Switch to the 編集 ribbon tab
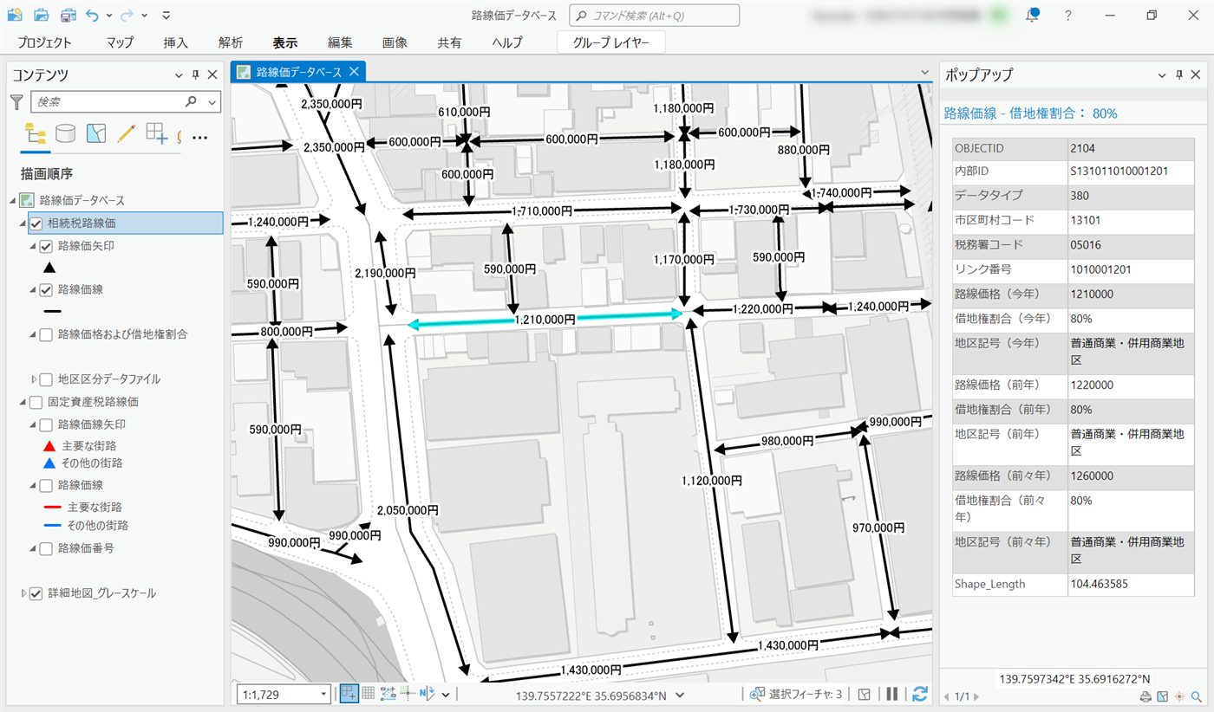 pyautogui.click(x=340, y=42)
